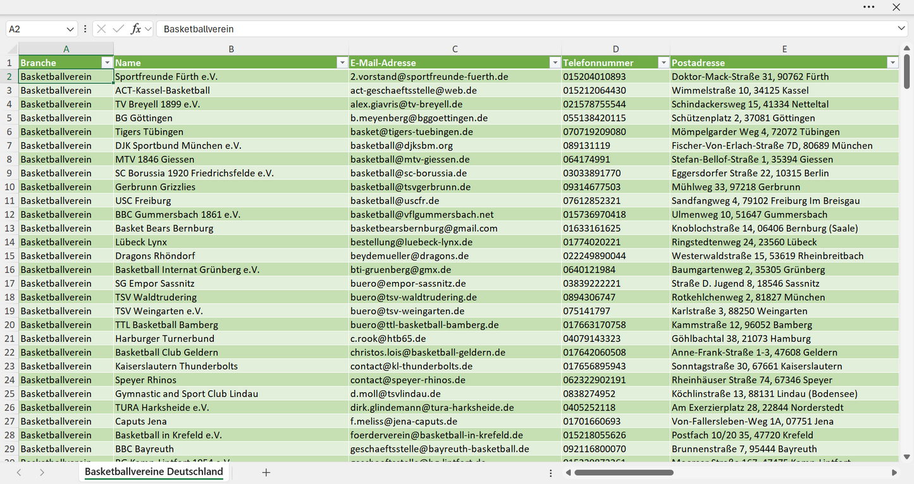
Task: Select column E by its header
Action: [x=784, y=49]
